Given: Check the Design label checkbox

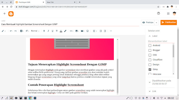Looking at the screenshot, I should coord(150,65).
